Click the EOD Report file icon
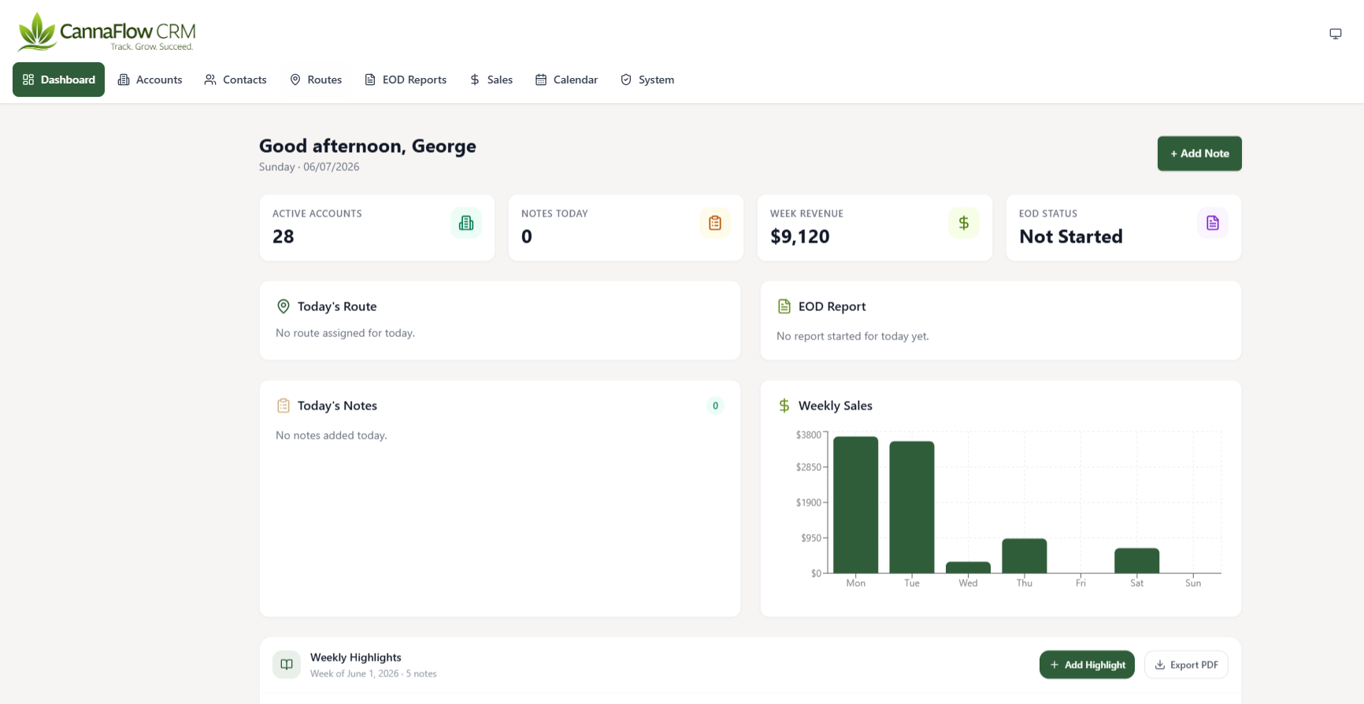The image size is (1364, 704). tap(784, 306)
